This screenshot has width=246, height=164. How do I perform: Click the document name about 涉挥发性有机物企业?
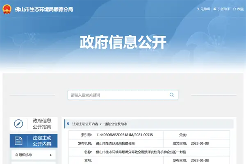(x=141, y=152)
